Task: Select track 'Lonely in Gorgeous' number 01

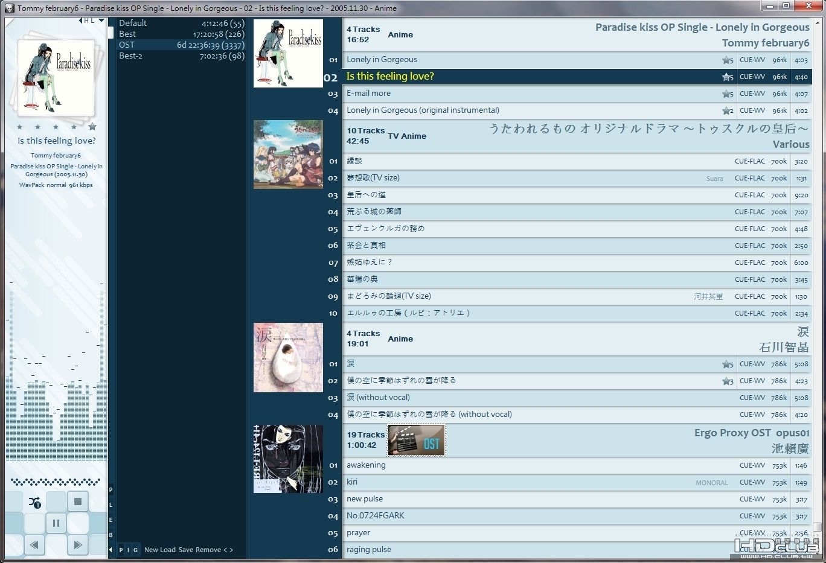Action: pos(577,60)
